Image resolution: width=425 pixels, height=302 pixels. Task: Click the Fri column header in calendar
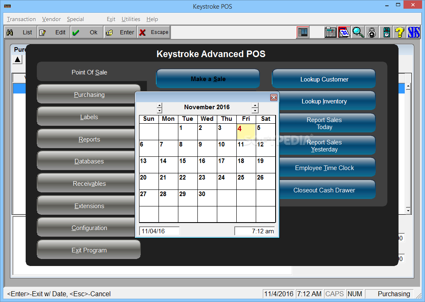(246, 119)
